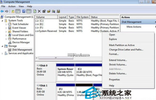
Task: Select the (E:) row in volume list
Action: pos(77,24)
